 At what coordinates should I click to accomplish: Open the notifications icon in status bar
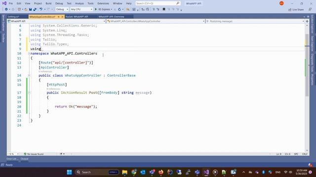[310, 165]
